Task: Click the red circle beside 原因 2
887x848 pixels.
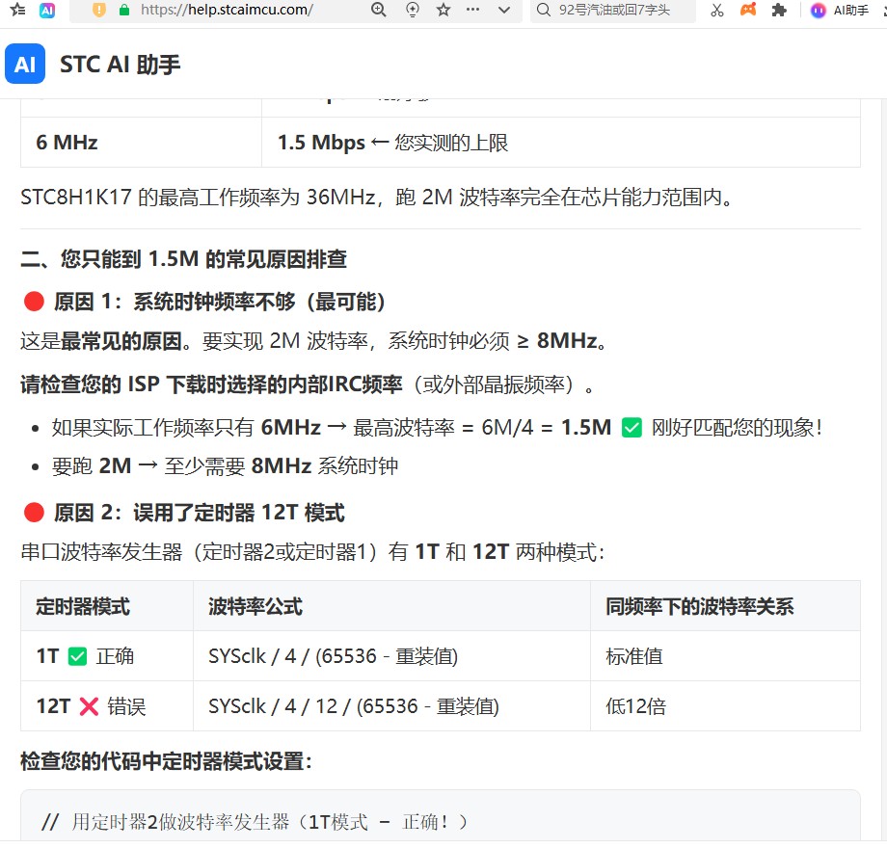Action: [x=34, y=513]
